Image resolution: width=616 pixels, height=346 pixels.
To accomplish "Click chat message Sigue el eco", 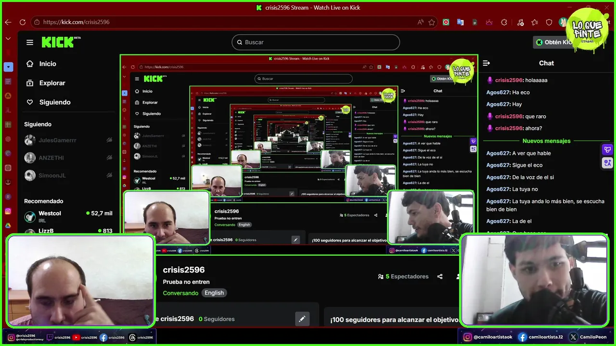I will pyautogui.click(x=527, y=165).
